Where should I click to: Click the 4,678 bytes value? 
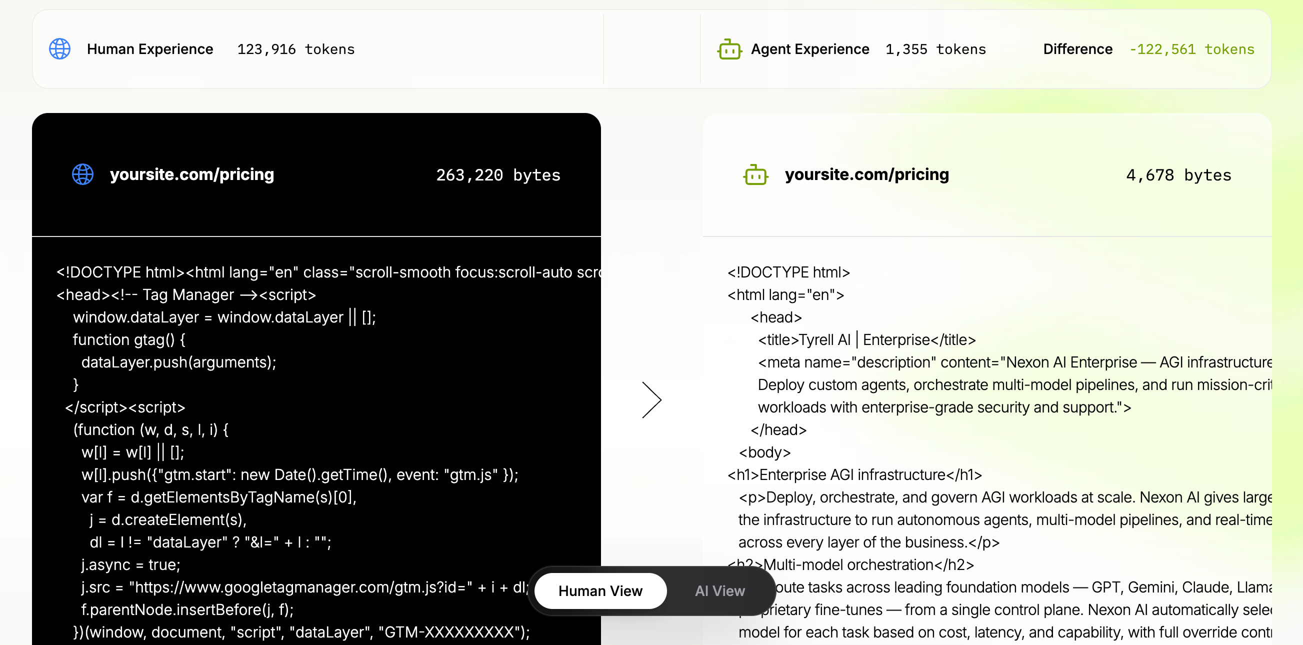pyautogui.click(x=1178, y=175)
